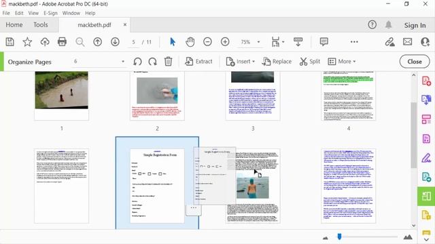View notifications bell icon

pos(388,25)
